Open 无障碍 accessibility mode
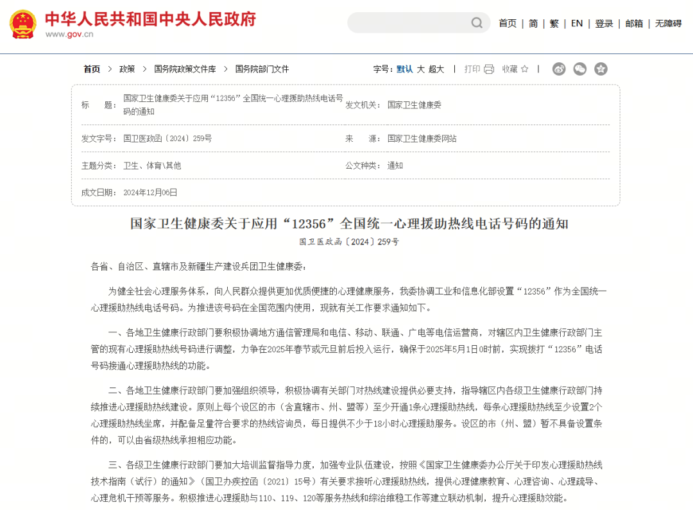 pyautogui.click(x=668, y=24)
